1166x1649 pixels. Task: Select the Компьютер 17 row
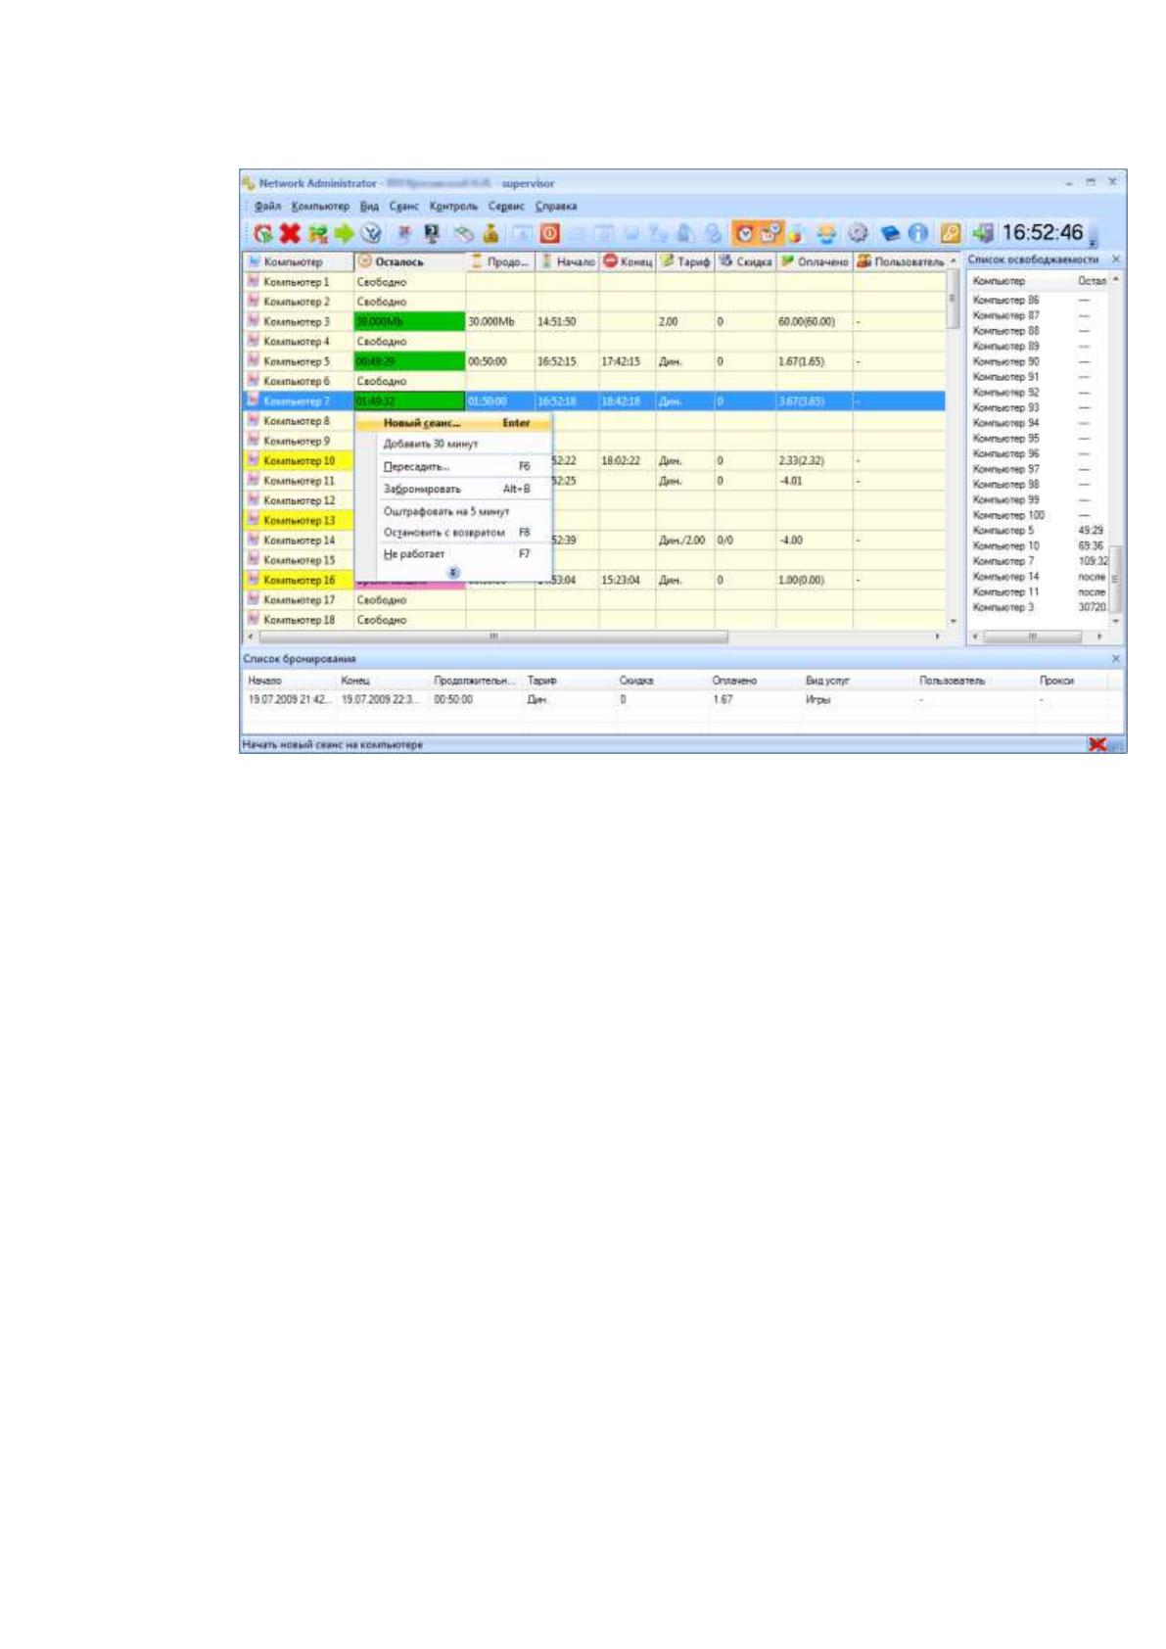point(594,599)
